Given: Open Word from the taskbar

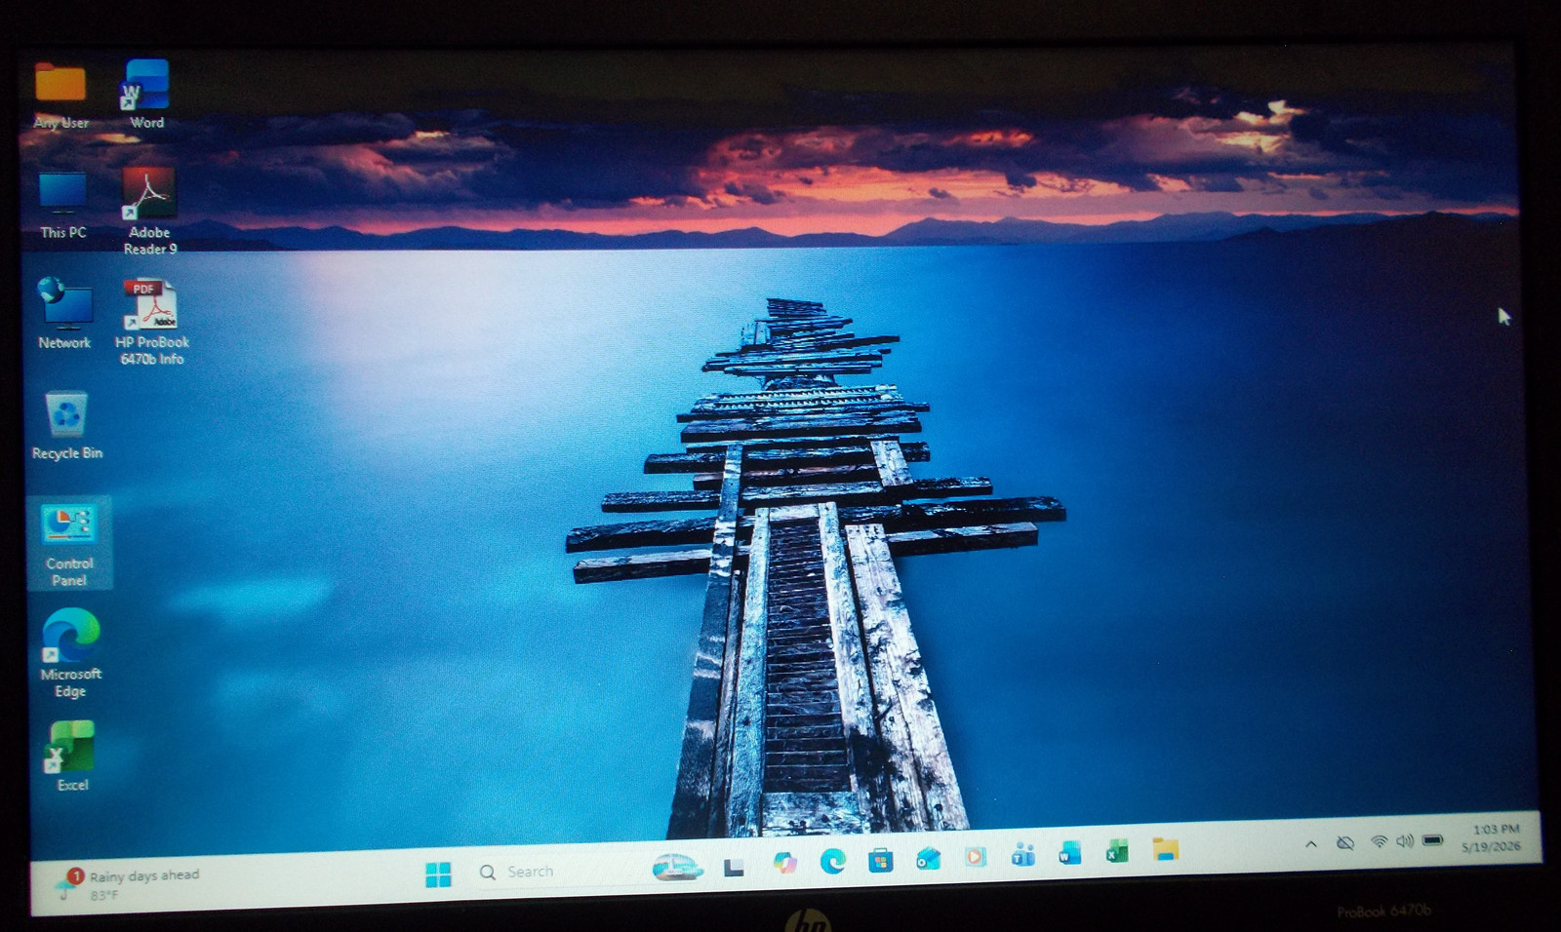Looking at the screenshot, I should tap(1070, 853).
